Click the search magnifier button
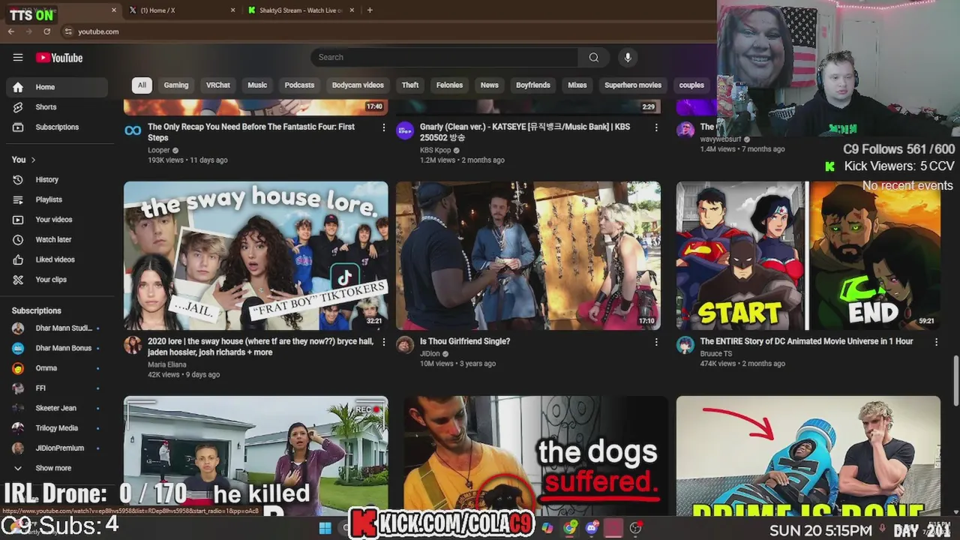960x540 pixels. coord(593,57)
